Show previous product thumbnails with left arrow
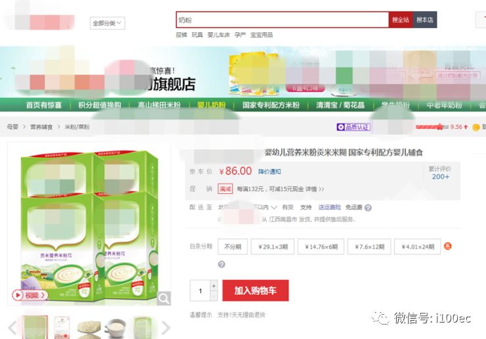 (12, 328)
